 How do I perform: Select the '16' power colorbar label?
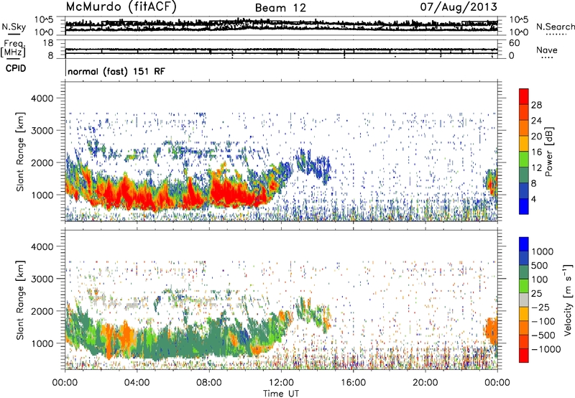[536, 152]
